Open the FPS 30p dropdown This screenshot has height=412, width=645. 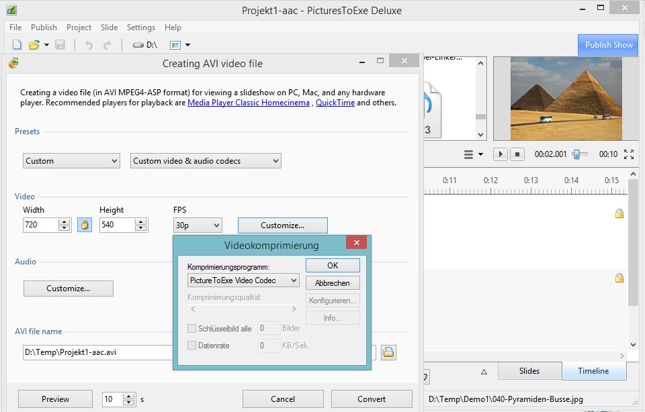click(198, 225)
